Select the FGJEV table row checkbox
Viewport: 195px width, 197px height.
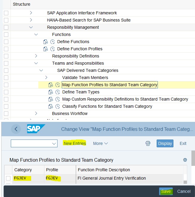pos(8,178)
